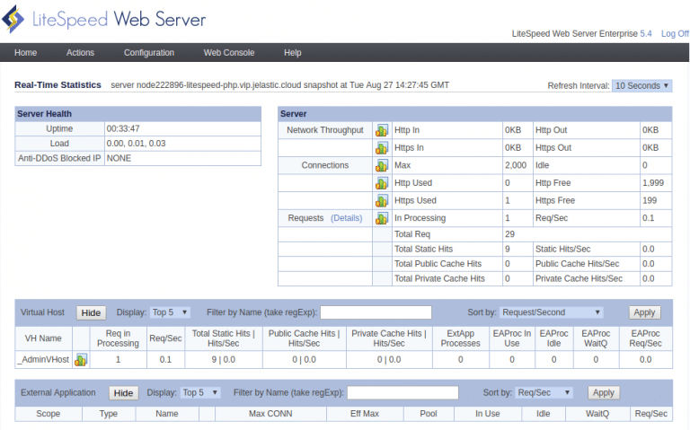Open the Https In throughput graph icon
Viewport: 690px width, 430px height.
[382, 148]
